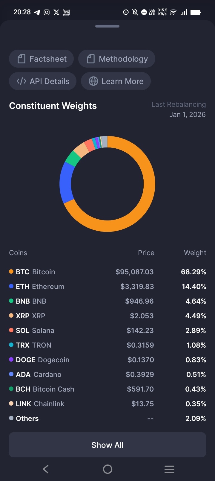Tap the Methodology document icon
Screen dimensions: 215x481
pos(91,59)
